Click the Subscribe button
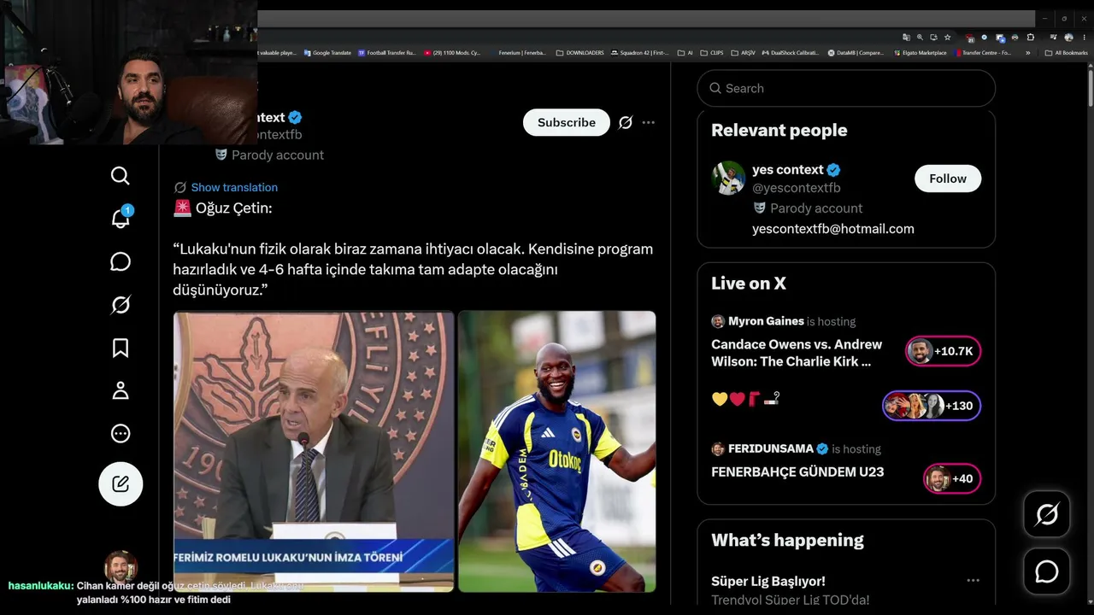The width and height of the screenshot is (1094, 615). tap(567, 122)
